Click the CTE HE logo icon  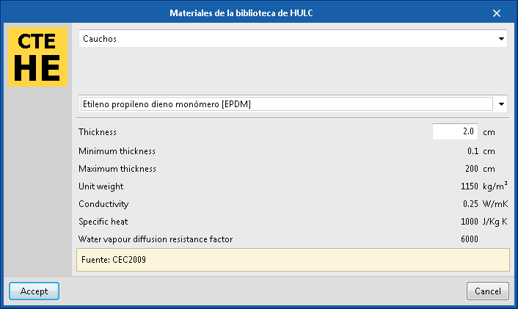point(37,57)
